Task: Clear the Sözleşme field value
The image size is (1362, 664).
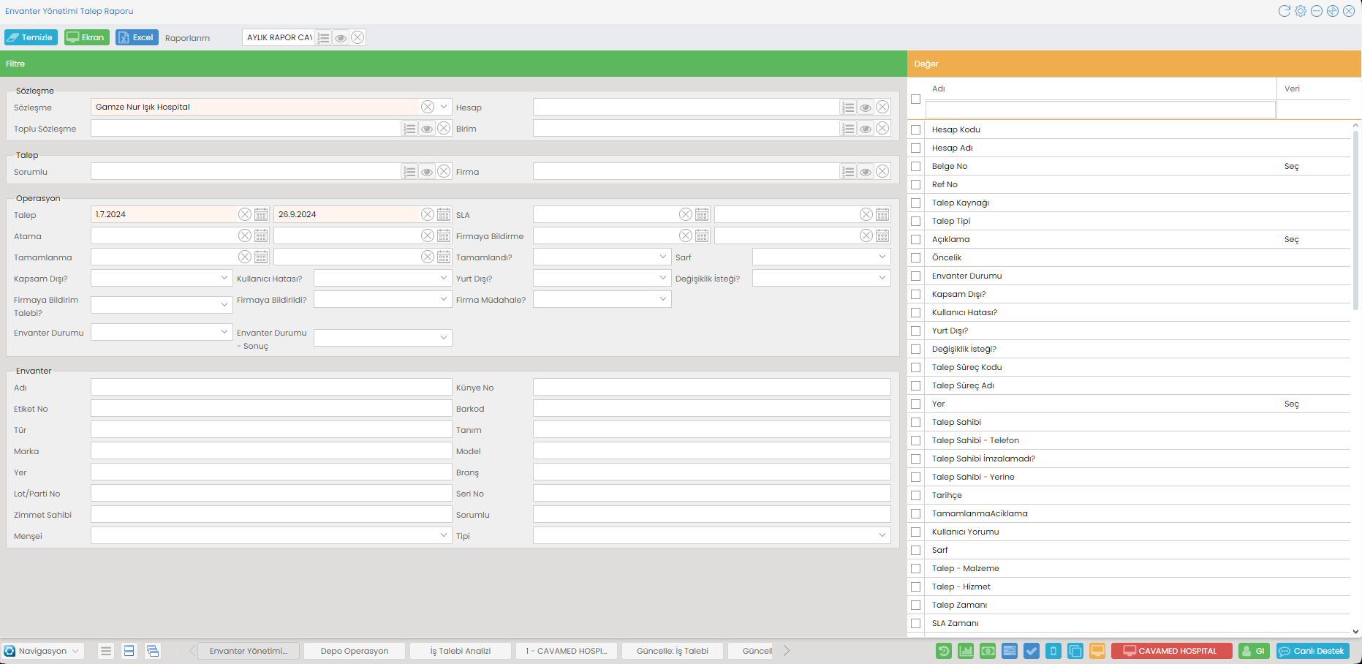Action: [428, 107]
